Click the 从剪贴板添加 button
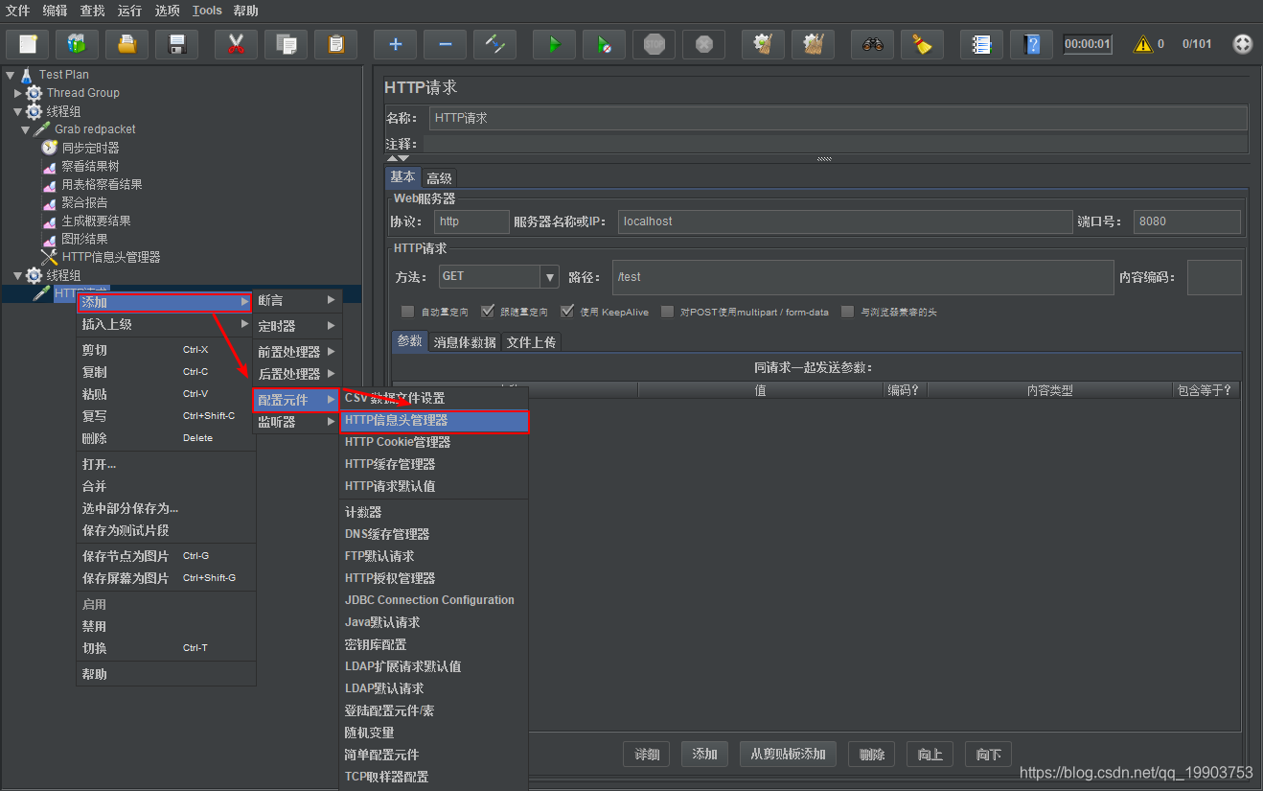 788,754
